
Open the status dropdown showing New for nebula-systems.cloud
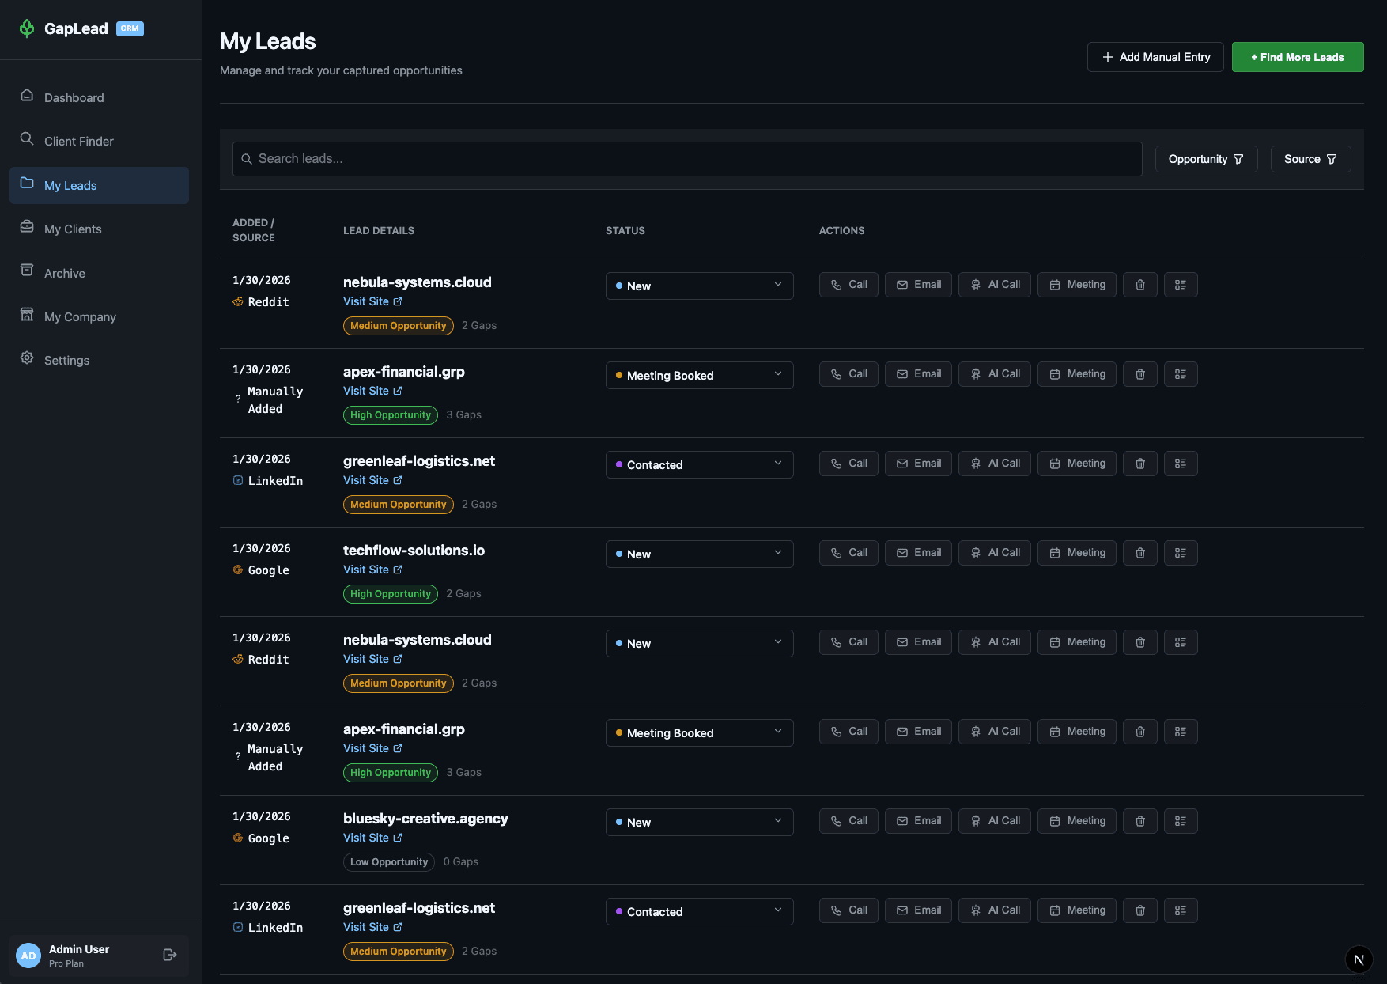pos(699,286)
